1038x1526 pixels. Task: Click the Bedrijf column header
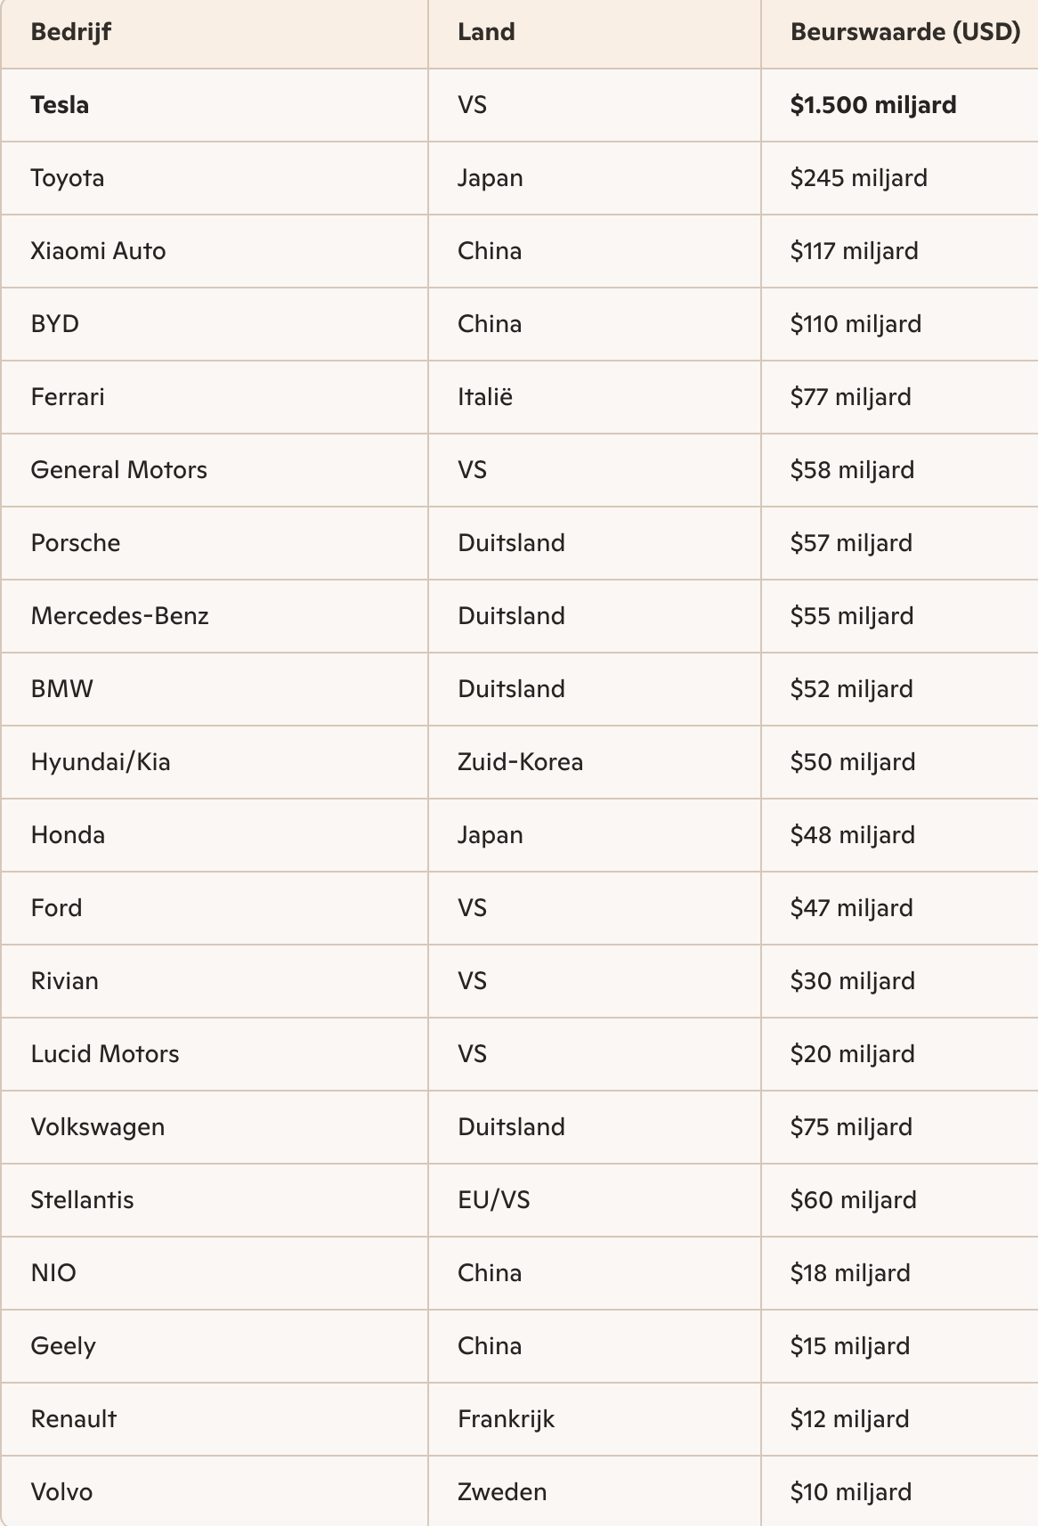click(71, 32)
